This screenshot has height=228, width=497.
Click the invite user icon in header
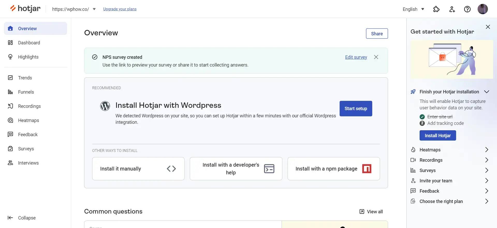[x=452, y=9]
